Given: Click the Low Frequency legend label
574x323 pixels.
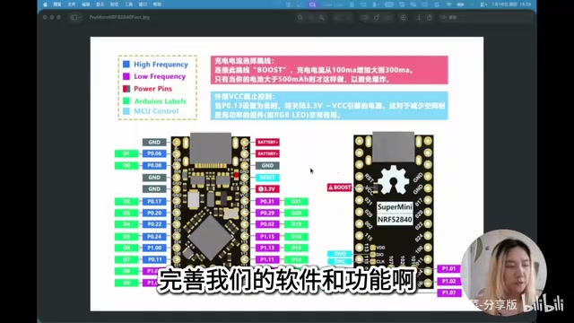Looking at the screenshot, I should pos(160,76).
